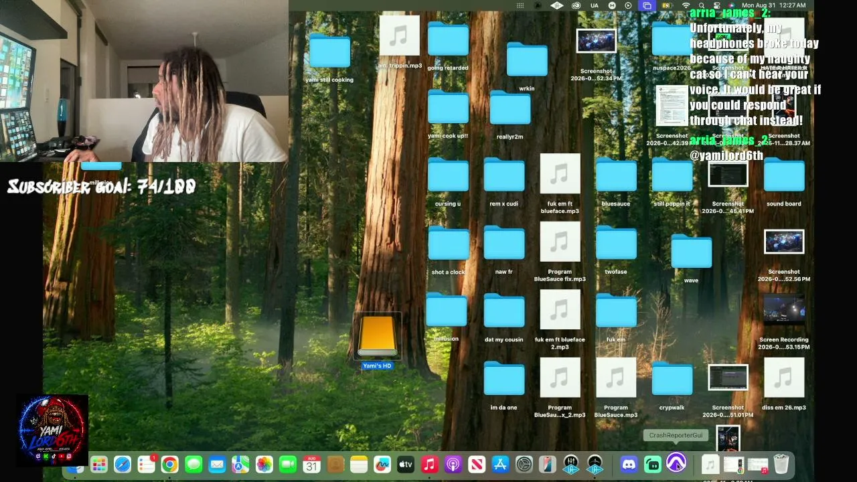Open the Notes app in the Dock
This screenshot has width=857, height=482.
point(359,464)
